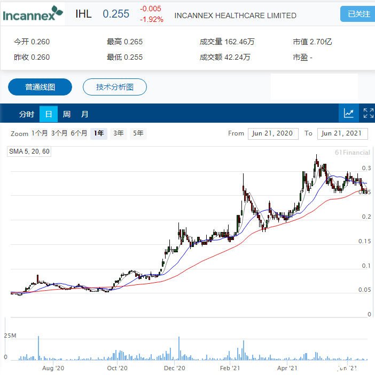The height and width of the screenshot is (375, 375).
Task: Zoom chart to 1年
Action: click(x=99, y=133)
